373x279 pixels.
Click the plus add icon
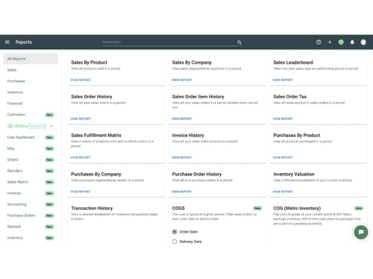330,42
